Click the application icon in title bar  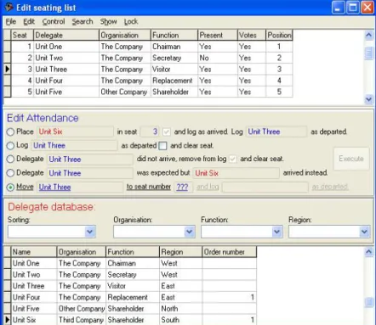[x=9, y=7]
